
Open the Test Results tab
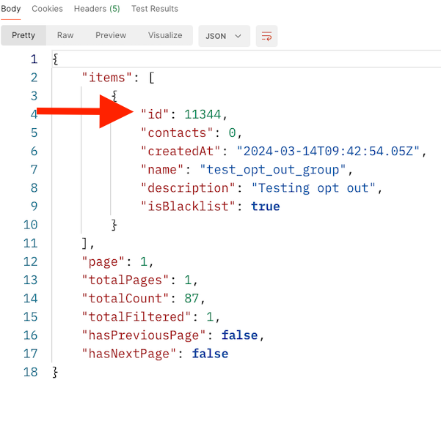[155, 9]
